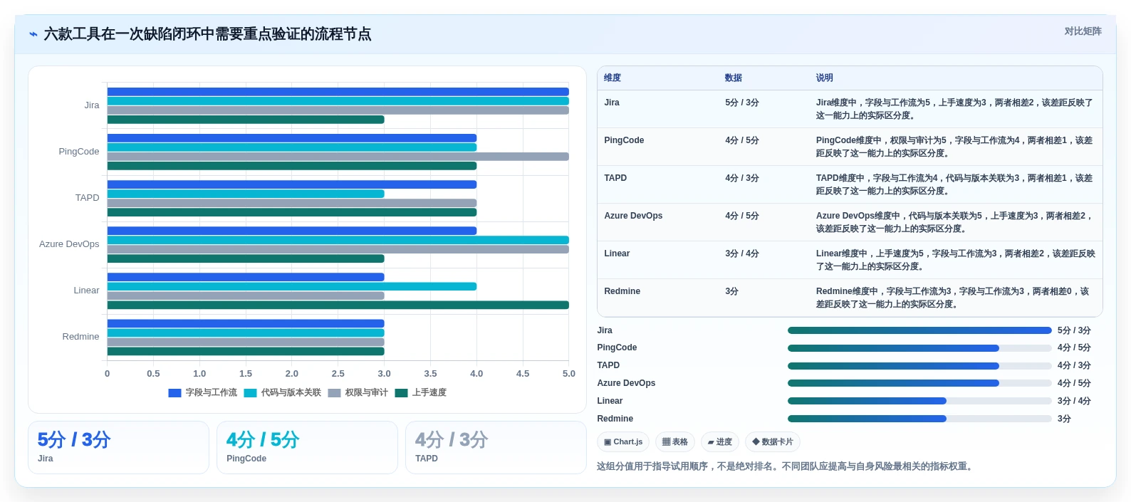This screenshot has height=502, width=1131.
Task: Click Redmine's 3分 table data cell
Action: pos(731,291)
